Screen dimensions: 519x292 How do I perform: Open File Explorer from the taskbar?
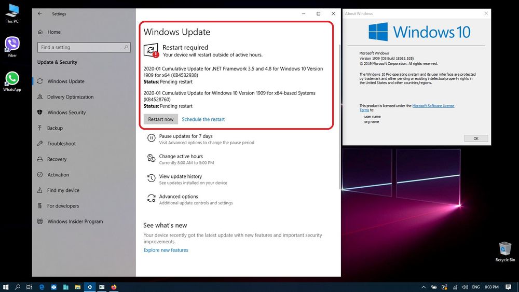click(x=78, y=287)
